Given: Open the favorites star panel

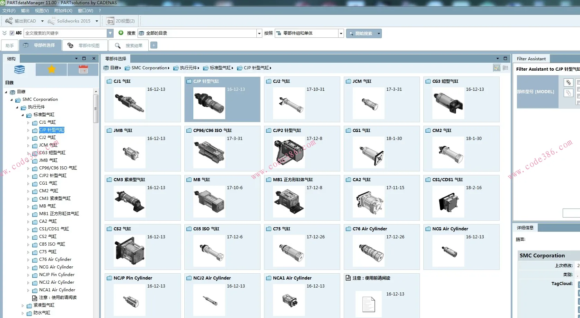Looking at the screenshot, I should coord(51,70).
